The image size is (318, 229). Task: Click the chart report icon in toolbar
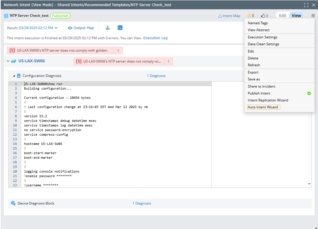pos(120,28)
